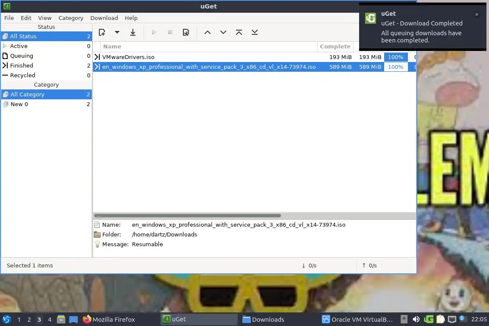Viewport: 489px width, 326px height.
Task: Click the uGet taskbar window button
Action: click(x=200, y=320)
